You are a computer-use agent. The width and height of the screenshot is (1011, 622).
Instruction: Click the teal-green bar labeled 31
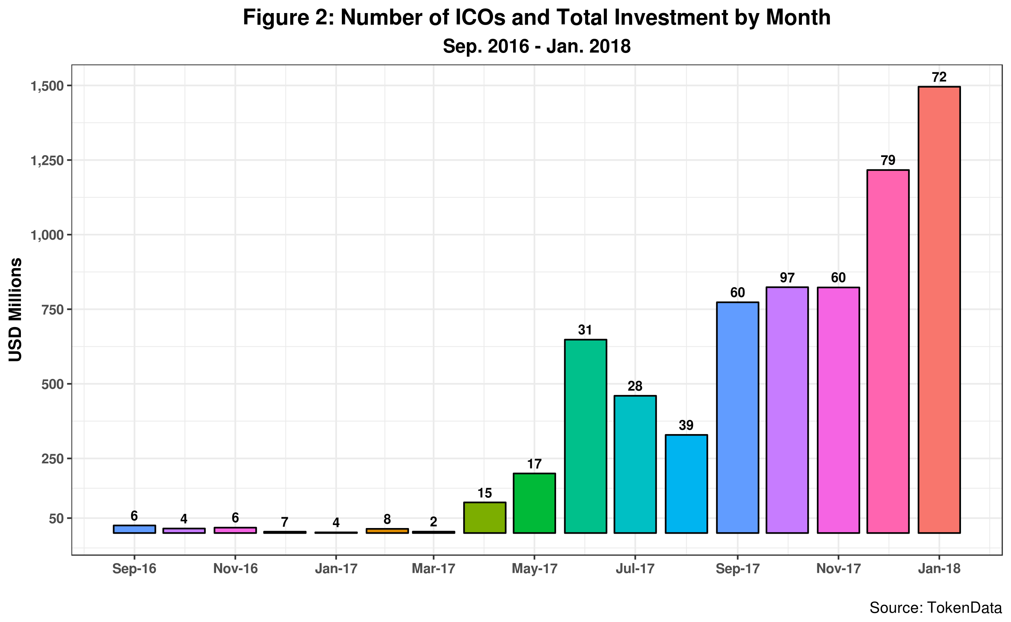585,436
